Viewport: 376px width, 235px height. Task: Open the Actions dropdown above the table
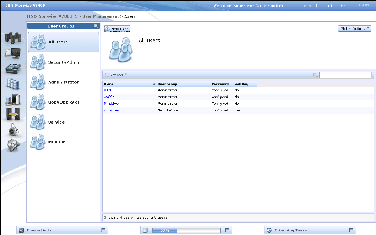click(116, 75)
